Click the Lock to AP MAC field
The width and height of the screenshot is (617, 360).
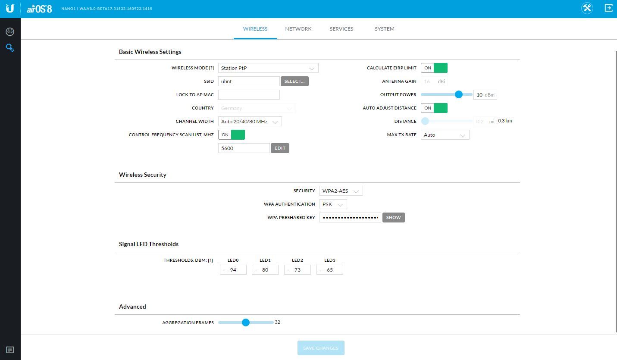click(249, 94)
